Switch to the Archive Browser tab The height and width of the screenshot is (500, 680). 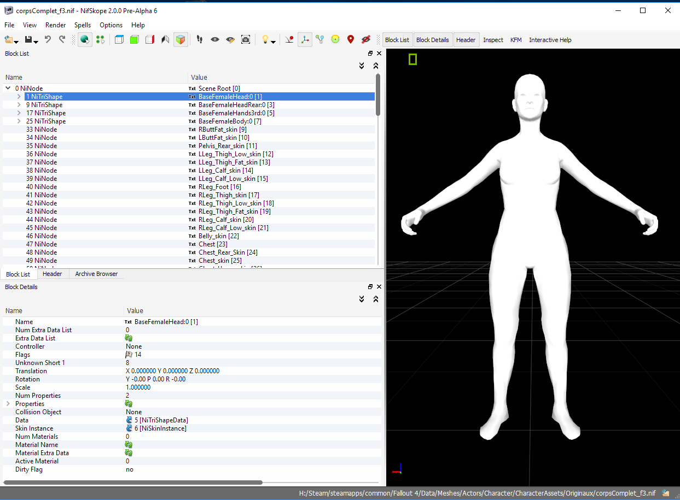pyautogui.click(x=96, y=274)
